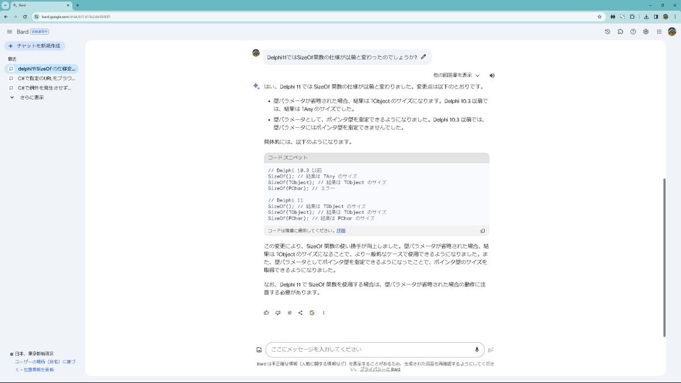
Task: Reload the page with refresh icon
Action: (x=24, y=16)
